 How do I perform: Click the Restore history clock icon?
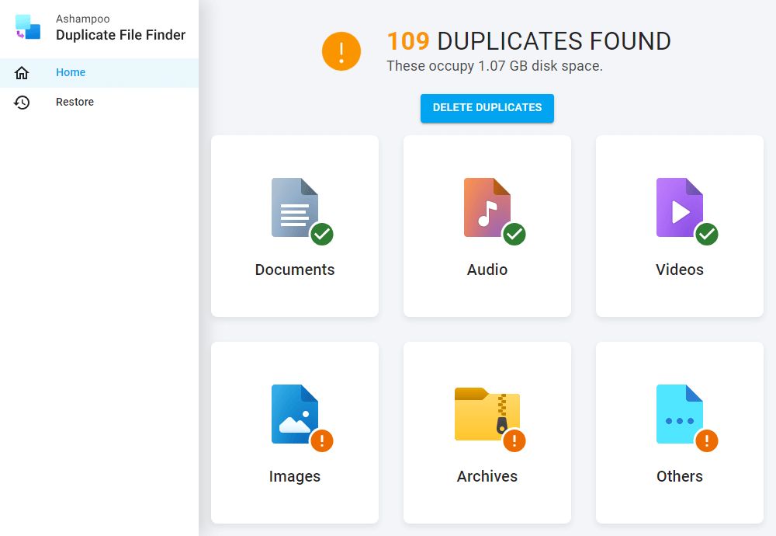click(22, 102)
